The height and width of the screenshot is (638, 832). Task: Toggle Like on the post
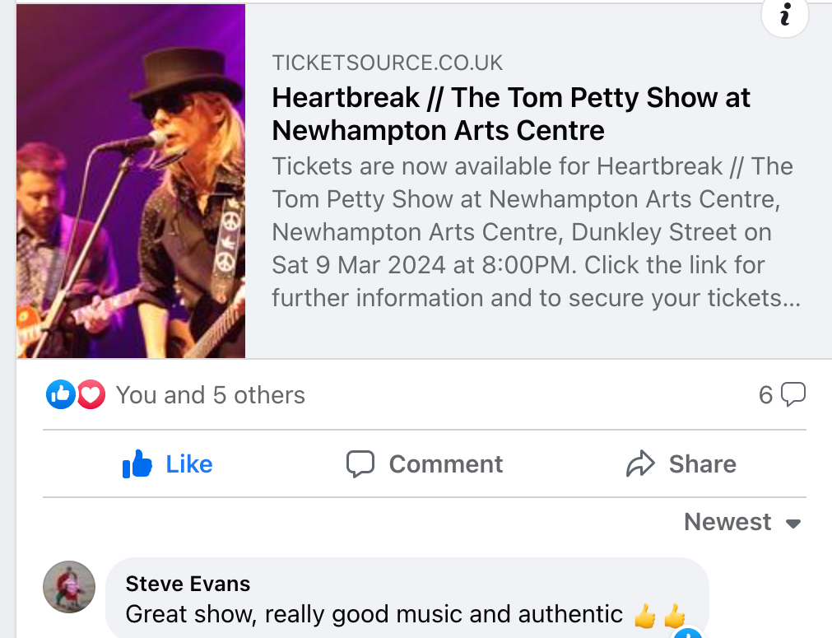click(168, 464)
